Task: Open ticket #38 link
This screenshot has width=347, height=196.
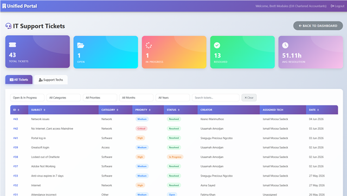Action: 16,157
